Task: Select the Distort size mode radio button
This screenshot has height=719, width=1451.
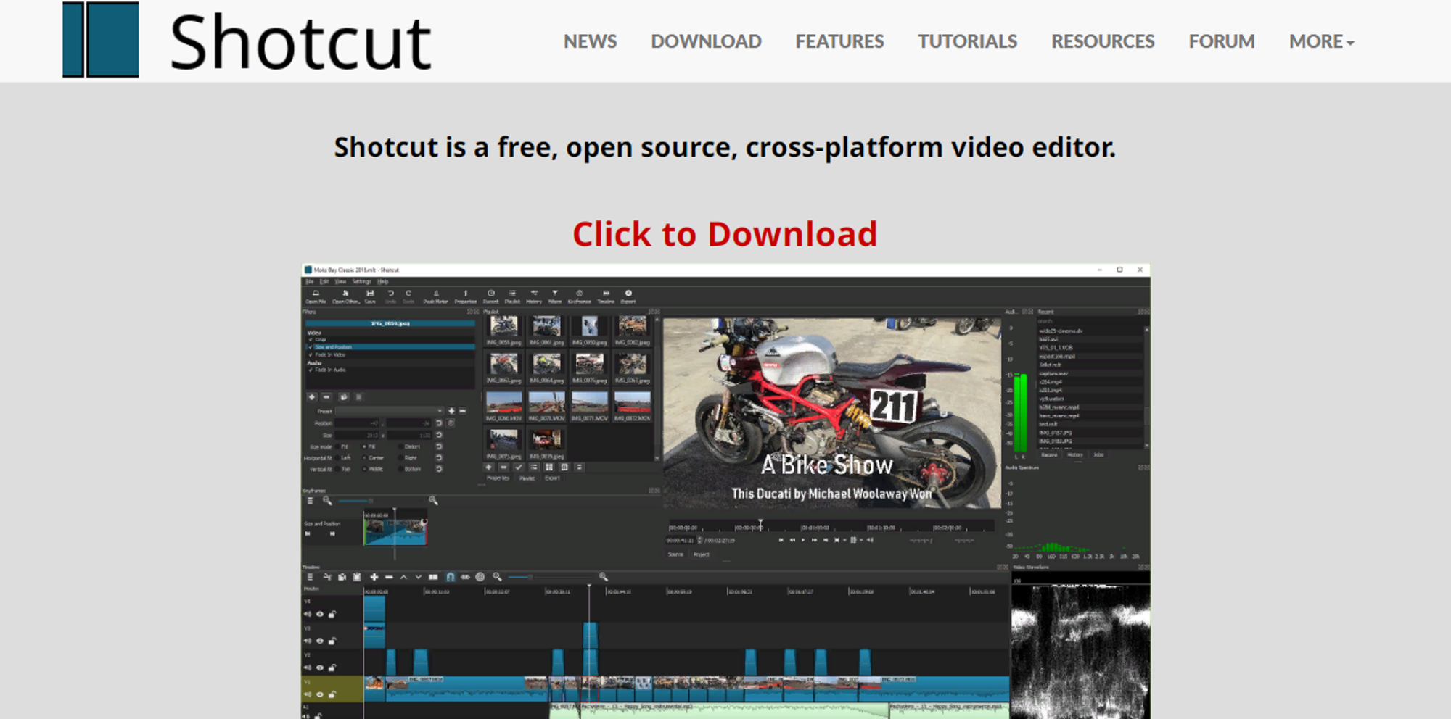Action: tap(400, 446)
